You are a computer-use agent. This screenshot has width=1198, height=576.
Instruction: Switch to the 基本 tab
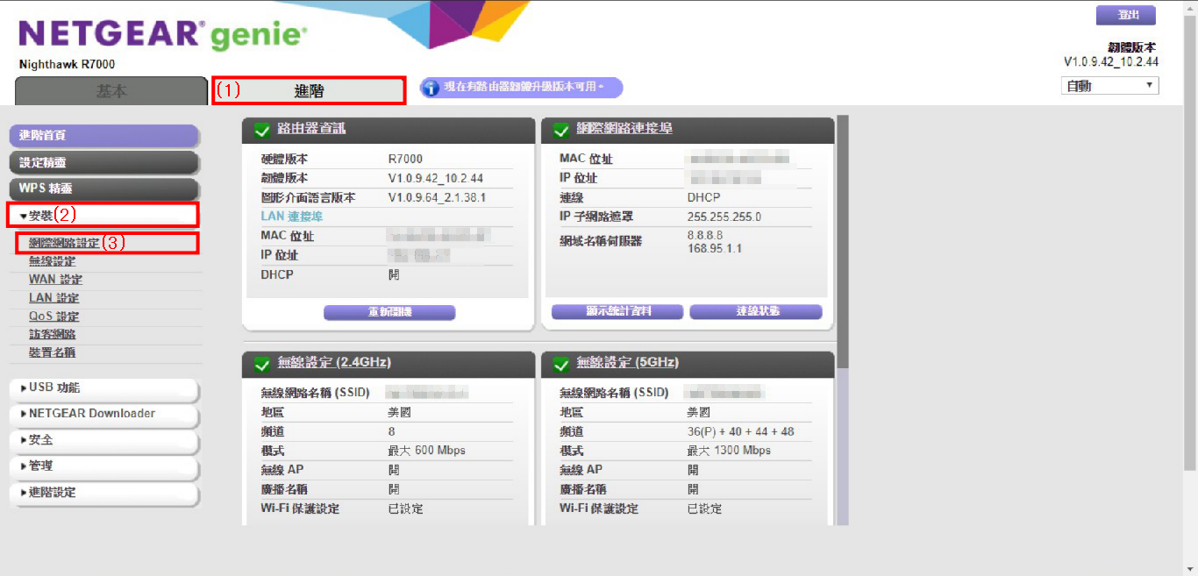pos(111,91)
